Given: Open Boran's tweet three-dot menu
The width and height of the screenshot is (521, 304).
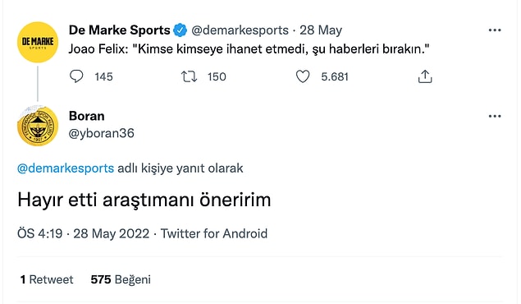Looking at the screenshot, I should [x=495, y=116].
